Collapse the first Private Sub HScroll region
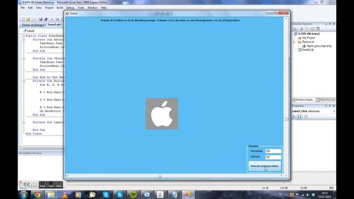The image size is (354, 199). coord(24,40)
